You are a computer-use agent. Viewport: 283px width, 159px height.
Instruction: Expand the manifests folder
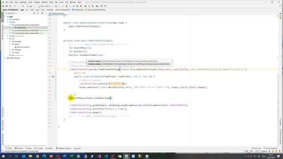tap(8, 19)
